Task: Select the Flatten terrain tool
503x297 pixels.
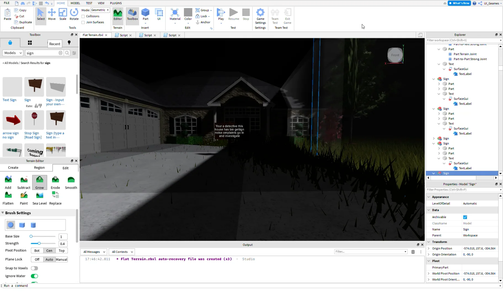Action: tap(8, 198)
